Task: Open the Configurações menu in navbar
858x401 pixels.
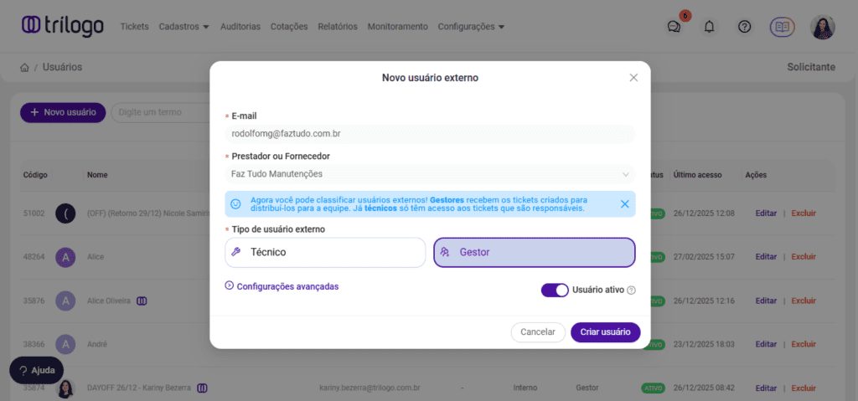Action: [x=471, y=27]
